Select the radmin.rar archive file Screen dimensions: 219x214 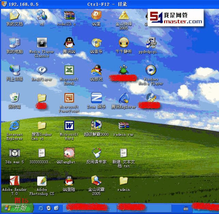(x=123, y=126)
